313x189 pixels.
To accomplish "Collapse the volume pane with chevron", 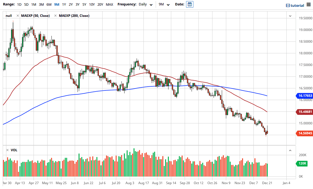I will [290, 150].
